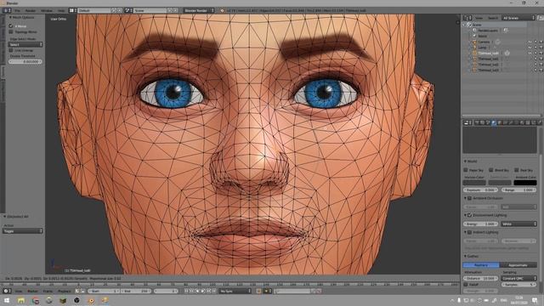
Task: Open the environment color White dropdown
Action: tap(518, 224)
